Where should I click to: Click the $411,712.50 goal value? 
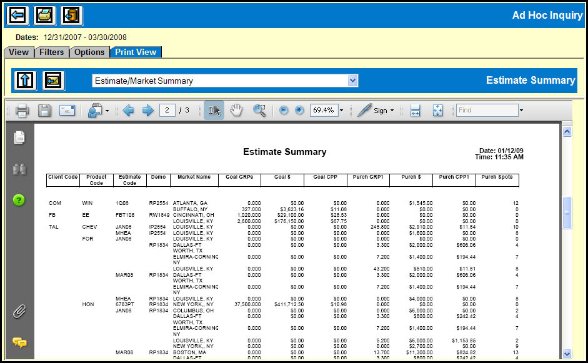pos(289,304)
